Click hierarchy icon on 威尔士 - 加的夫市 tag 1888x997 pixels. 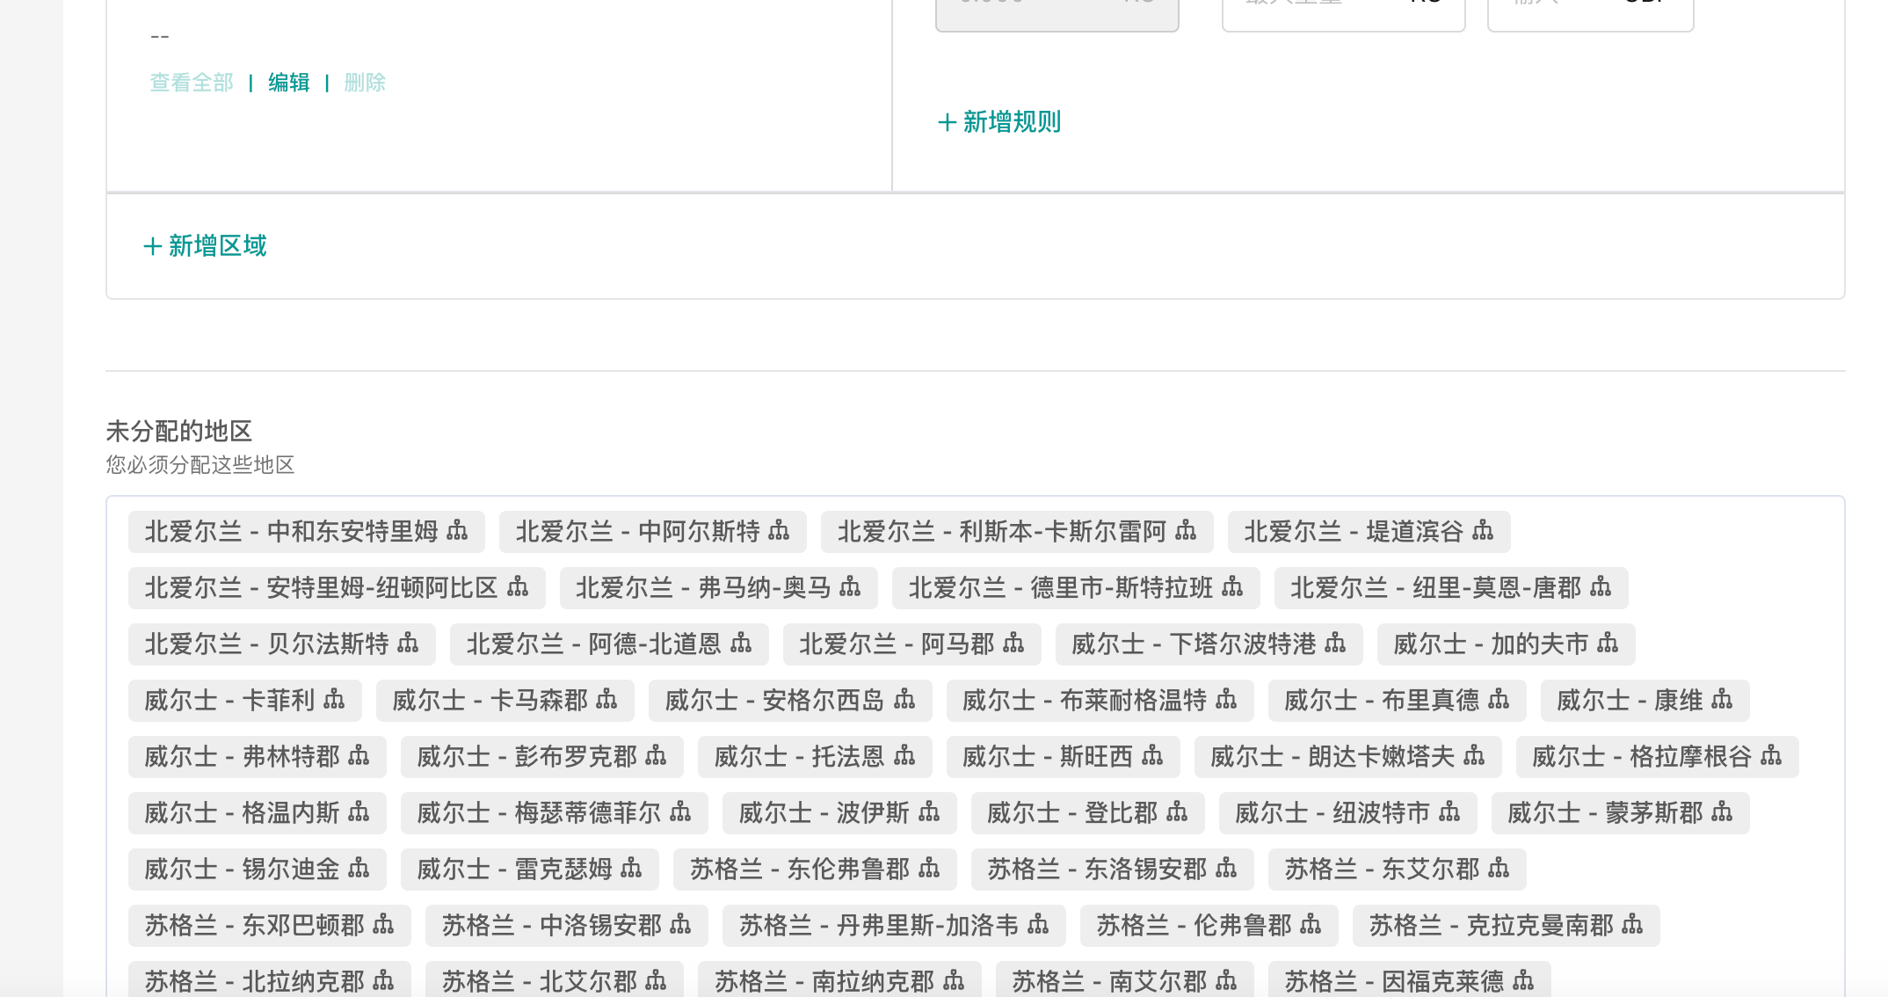point(1607,644)
